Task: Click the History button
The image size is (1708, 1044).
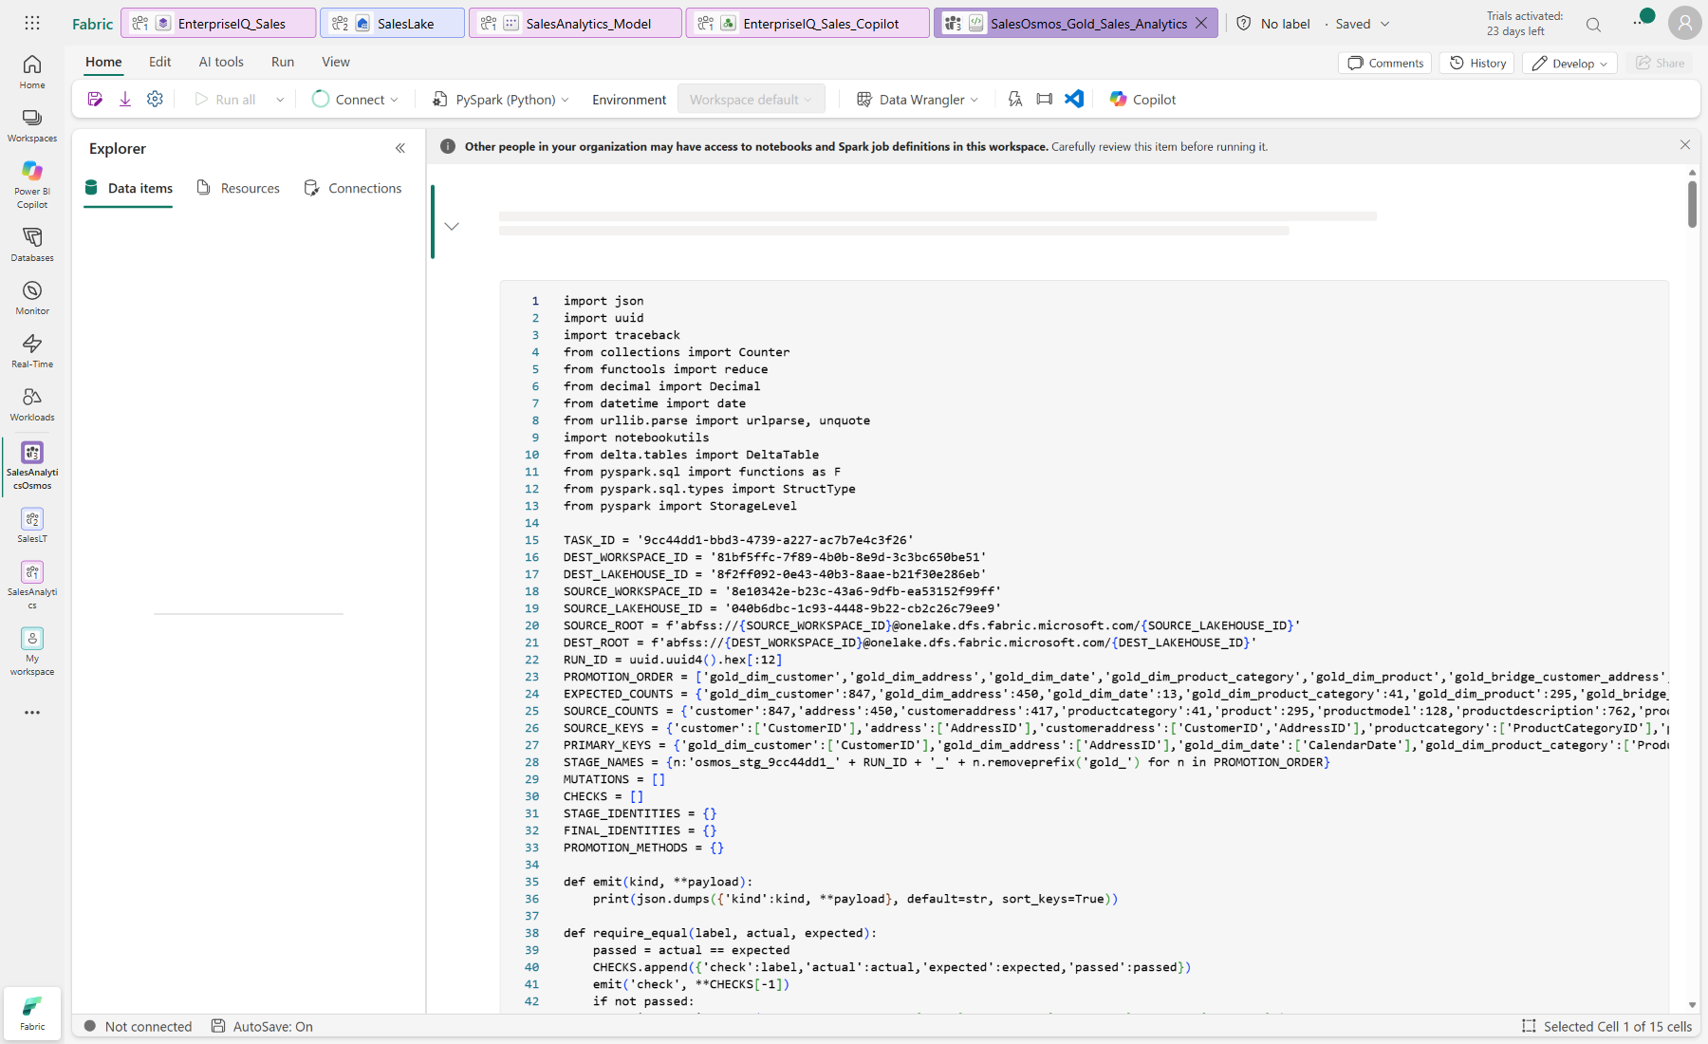Action: [x=1477, y=64]
